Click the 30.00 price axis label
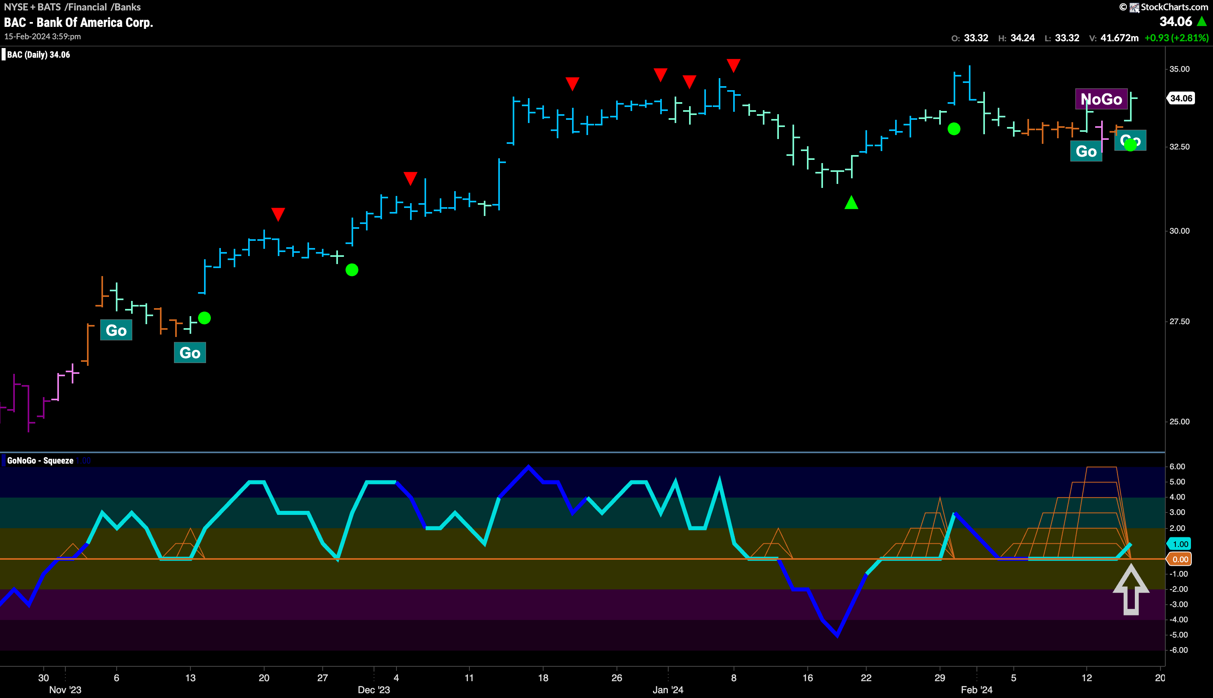1213x698 pixels. point(1179,230)
